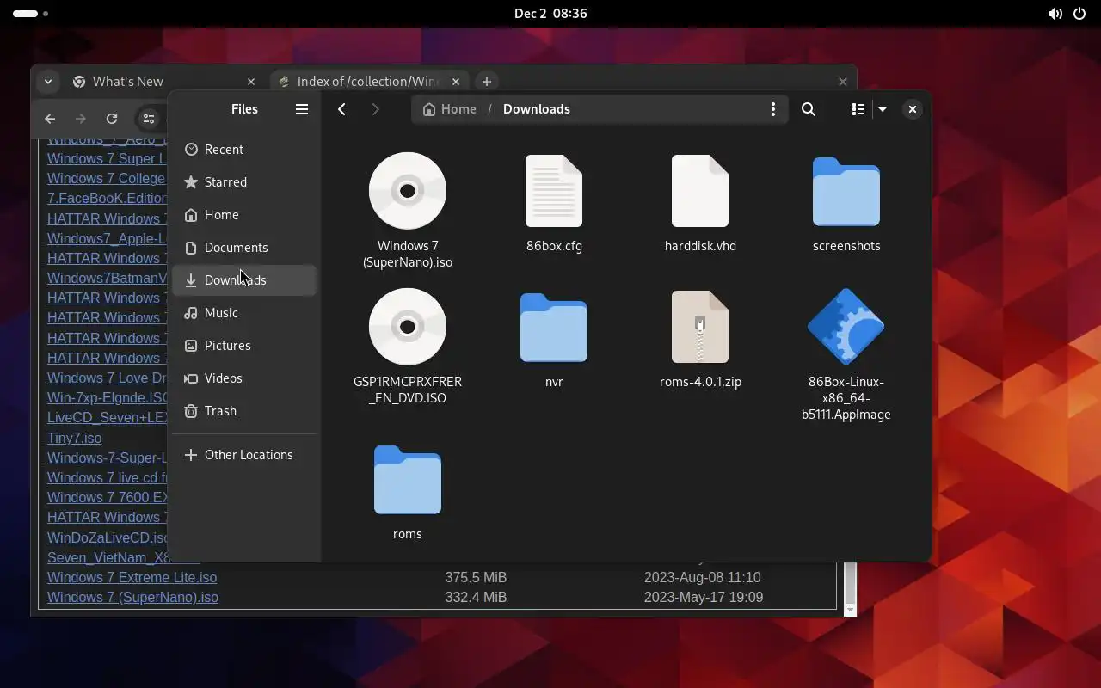
Task: Click the browser forward arrow
Action: 81,119
